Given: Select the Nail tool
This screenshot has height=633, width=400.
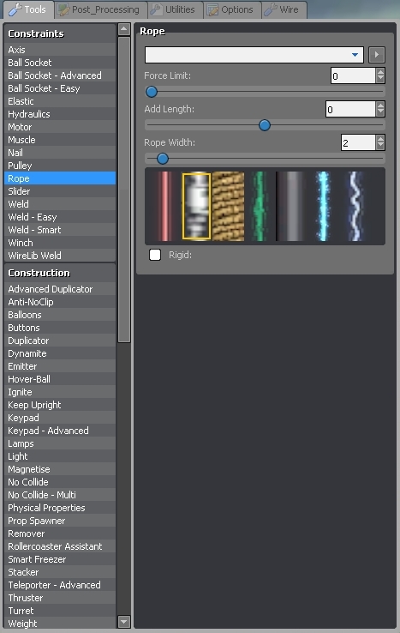Looking at the screenshot, I should (60, 153).
